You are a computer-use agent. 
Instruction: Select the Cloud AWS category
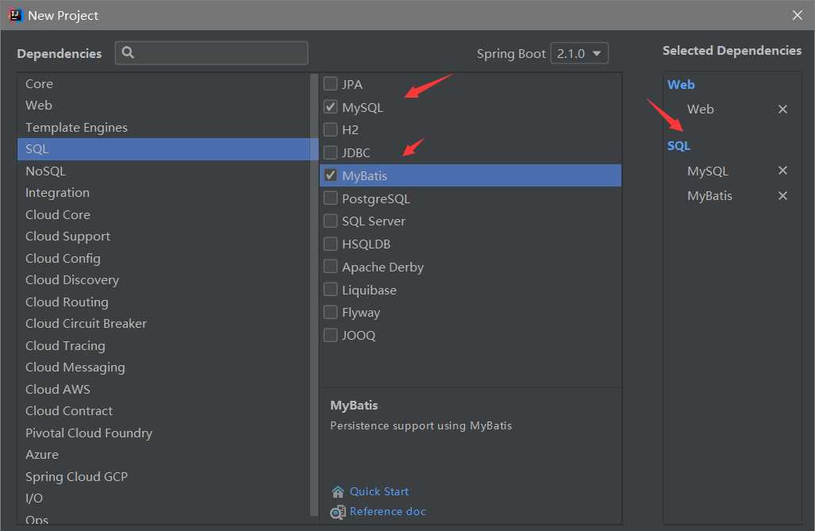pyautogui.click(x=163, y=390)
